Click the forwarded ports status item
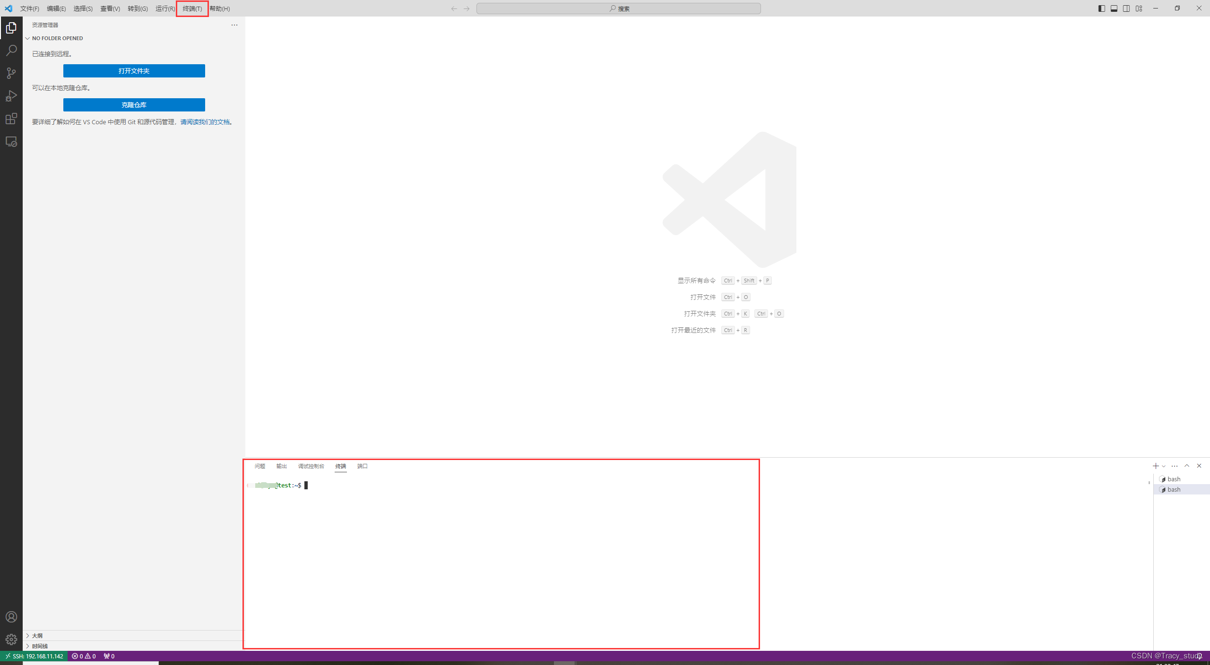The image size is (1210, 665). 109,656
